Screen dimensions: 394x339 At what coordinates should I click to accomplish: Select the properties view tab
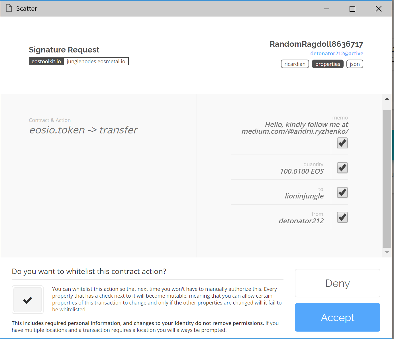[x=328, y=64]
